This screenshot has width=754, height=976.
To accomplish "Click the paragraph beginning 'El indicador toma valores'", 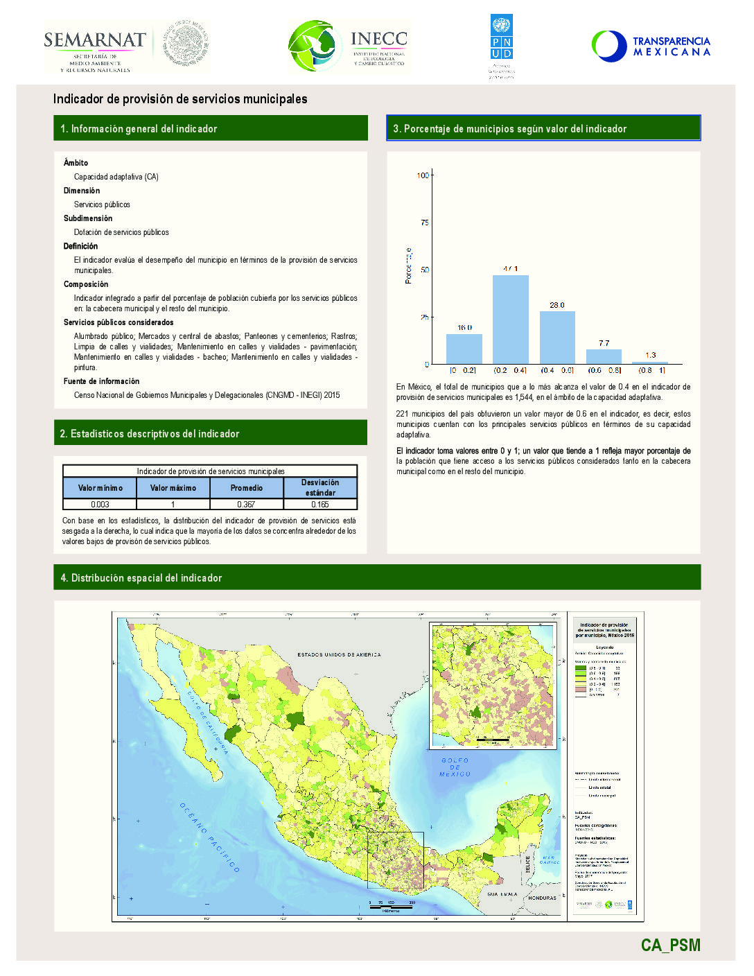I will tap(543, 461).
